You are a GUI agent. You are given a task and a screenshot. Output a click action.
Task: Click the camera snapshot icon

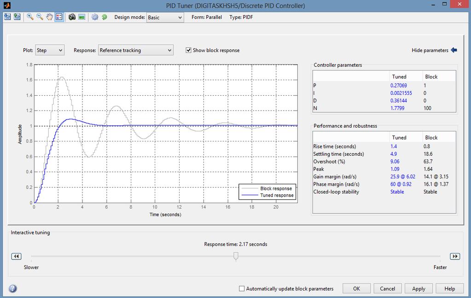coord(72,17)
